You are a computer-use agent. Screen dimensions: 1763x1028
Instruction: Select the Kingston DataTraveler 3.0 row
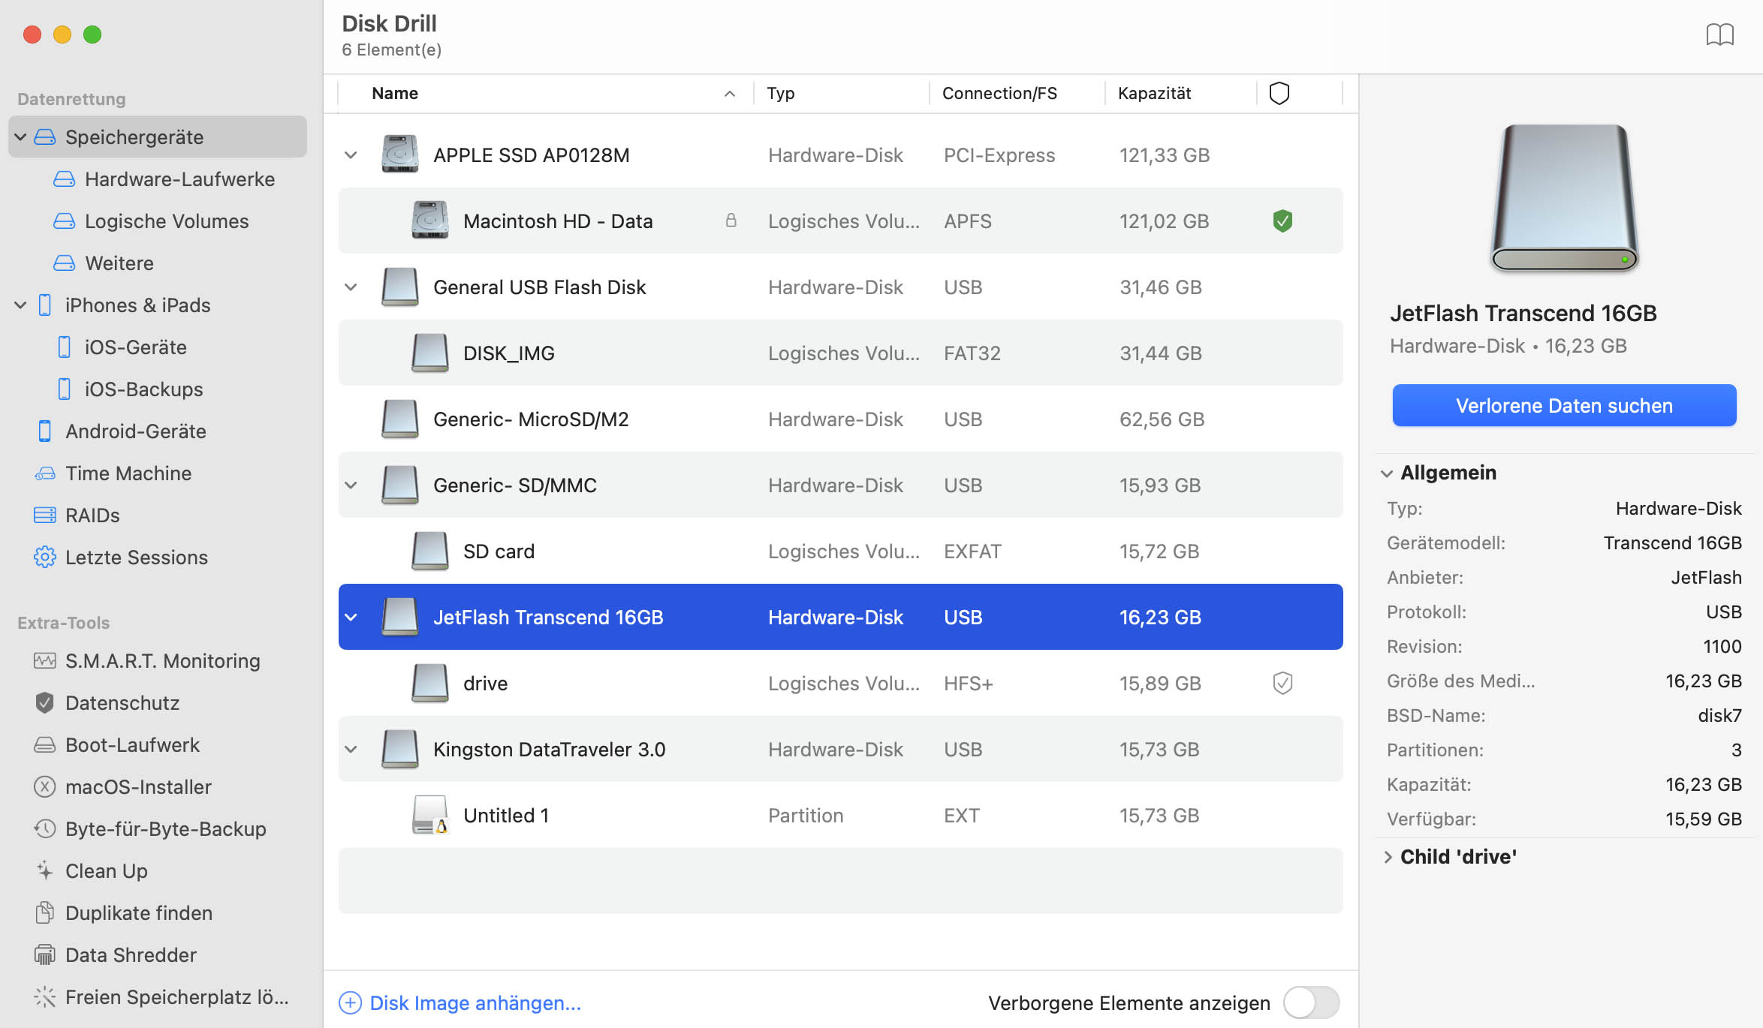(x=549, y=750)
